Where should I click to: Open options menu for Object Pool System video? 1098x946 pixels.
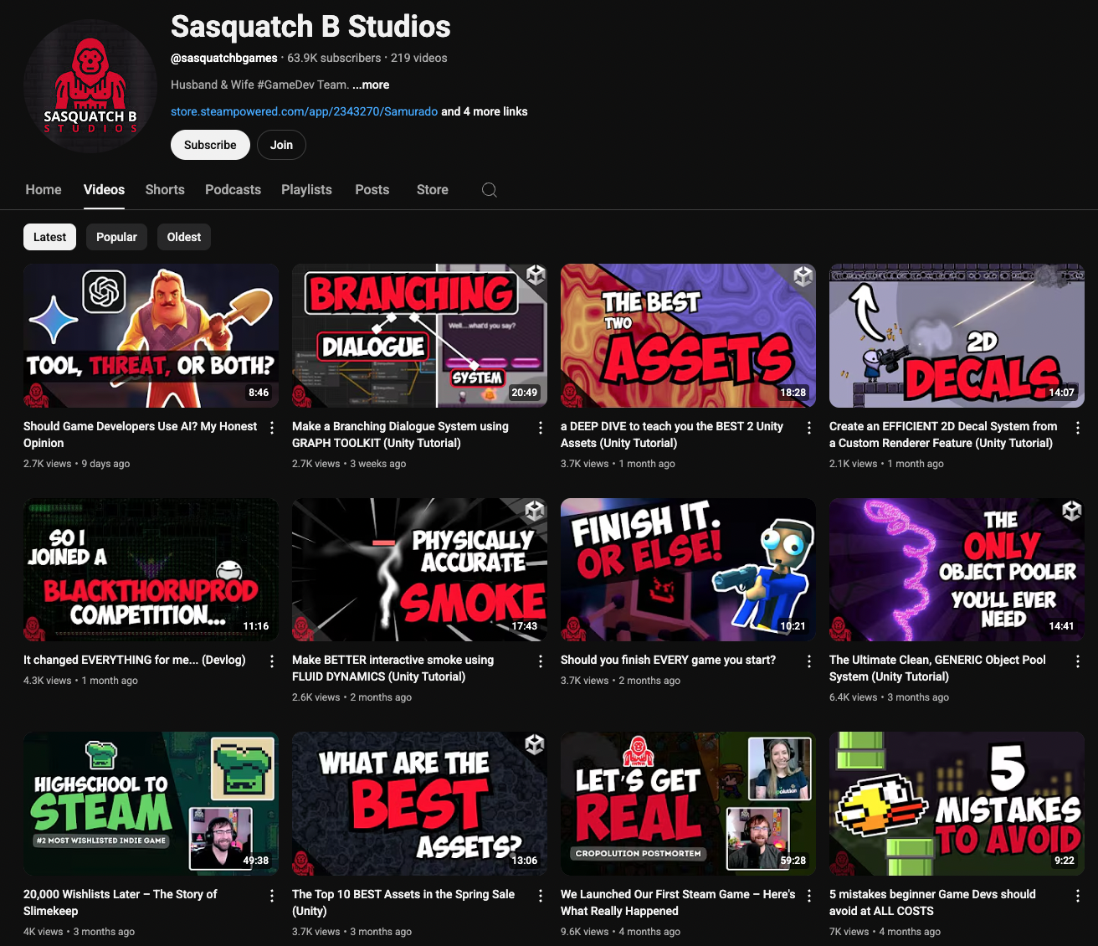pos(1078,661)
